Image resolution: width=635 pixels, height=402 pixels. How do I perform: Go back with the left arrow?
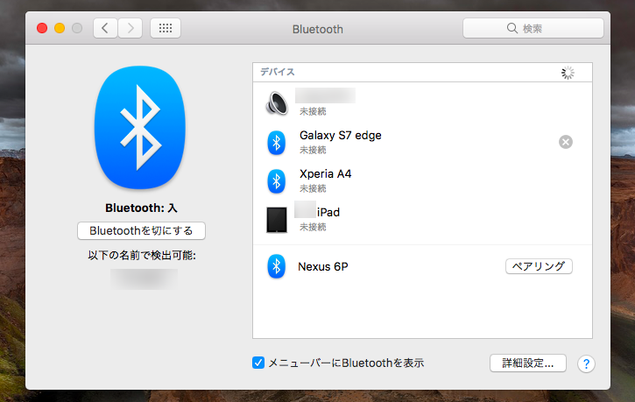click(105, 28)
